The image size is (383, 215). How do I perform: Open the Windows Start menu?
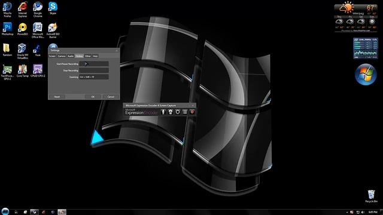coord(5,211)
